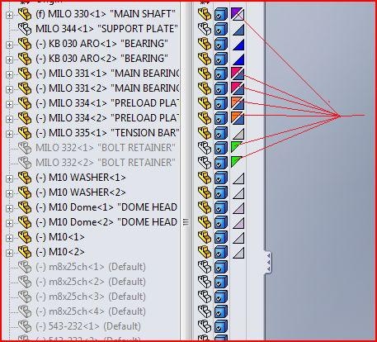Image resolution: width=377 pixels, height=342 pixels.
Task: Click display mode cube in TENSION BAR row
Action: [x=221, y=133]
